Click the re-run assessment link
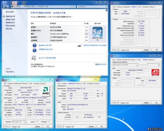 point(102,64)
